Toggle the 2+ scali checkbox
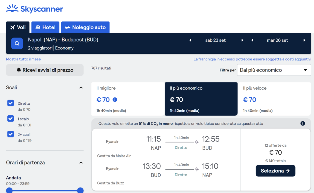This screenshot has width=314, height=193. (11, 134)
